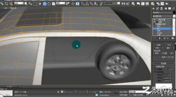Viewport: 176px width, 97px height.
Task: Activate the Select and Rotate tool
Action: tap(49, 4)
